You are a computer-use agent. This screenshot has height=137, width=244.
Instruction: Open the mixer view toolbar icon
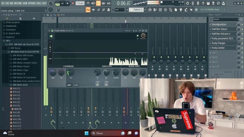click(x=165, y=10)
